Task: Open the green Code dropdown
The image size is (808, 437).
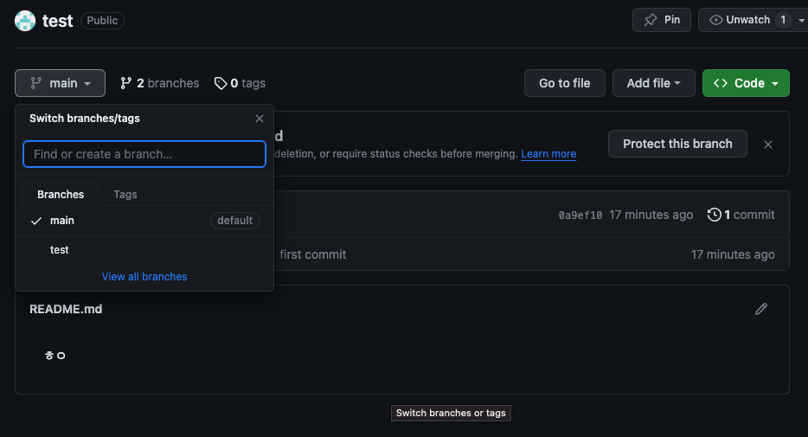Action: click(x=746, y=83)
